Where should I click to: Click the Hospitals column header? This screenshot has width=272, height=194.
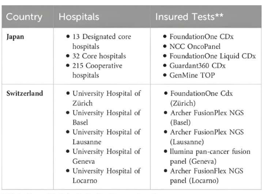79,17
